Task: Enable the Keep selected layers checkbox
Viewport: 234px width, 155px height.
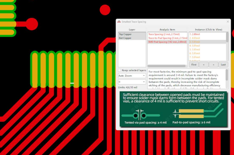Action: pos(120,70)
